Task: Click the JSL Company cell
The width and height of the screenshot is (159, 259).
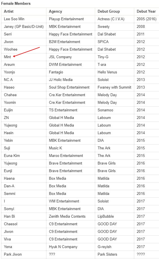Action: (71, 57)
